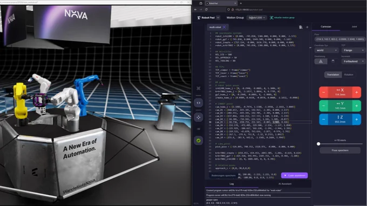367x206 pixels.
Task: Adjust the velocity slider handle
Action: coord(318,144)
